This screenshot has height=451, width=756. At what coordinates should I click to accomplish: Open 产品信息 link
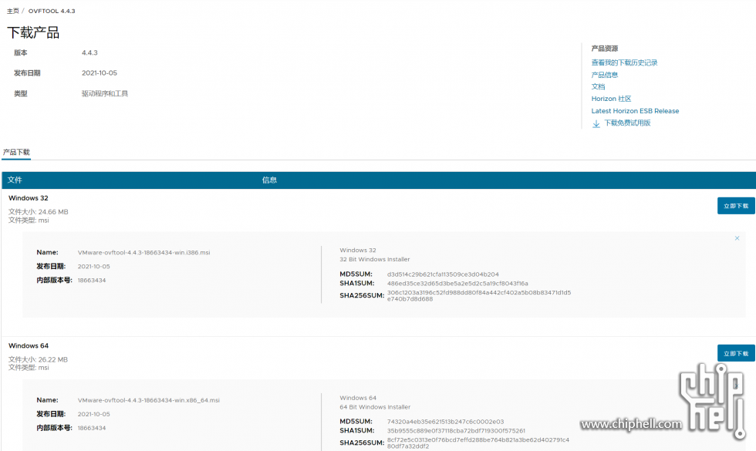(x=605, y=75)
